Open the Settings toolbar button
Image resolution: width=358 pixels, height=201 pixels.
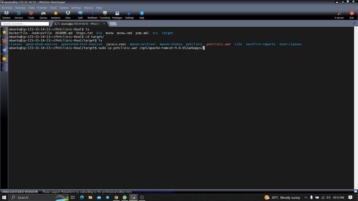click(x=129, y=15)
